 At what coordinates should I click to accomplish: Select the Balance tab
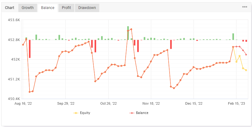(48, 8)
